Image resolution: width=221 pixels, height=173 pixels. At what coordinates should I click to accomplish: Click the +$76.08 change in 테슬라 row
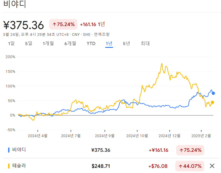(158, 166)
